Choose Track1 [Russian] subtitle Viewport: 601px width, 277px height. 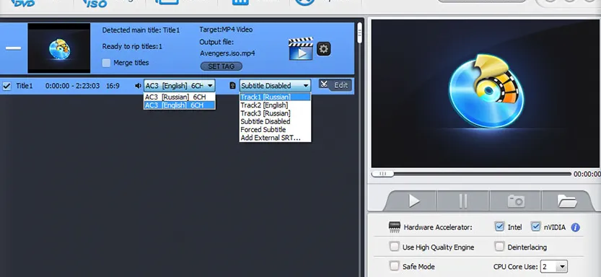coord(275,97)
